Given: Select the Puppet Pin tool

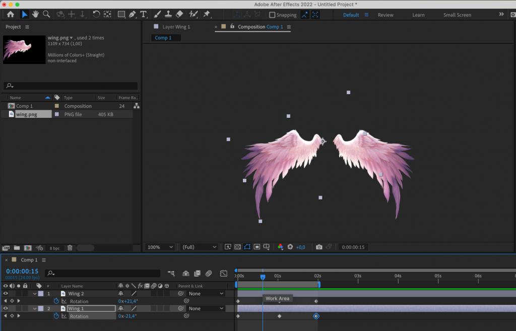Looking at the screenshot, I should pyautogui.click(x=208, y=15).
